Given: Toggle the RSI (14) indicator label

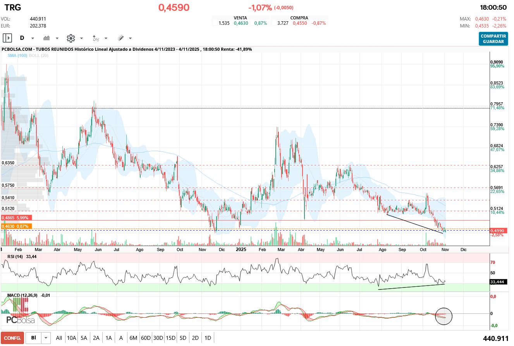Looking at the screenshot, I should (x=15, y=256).
